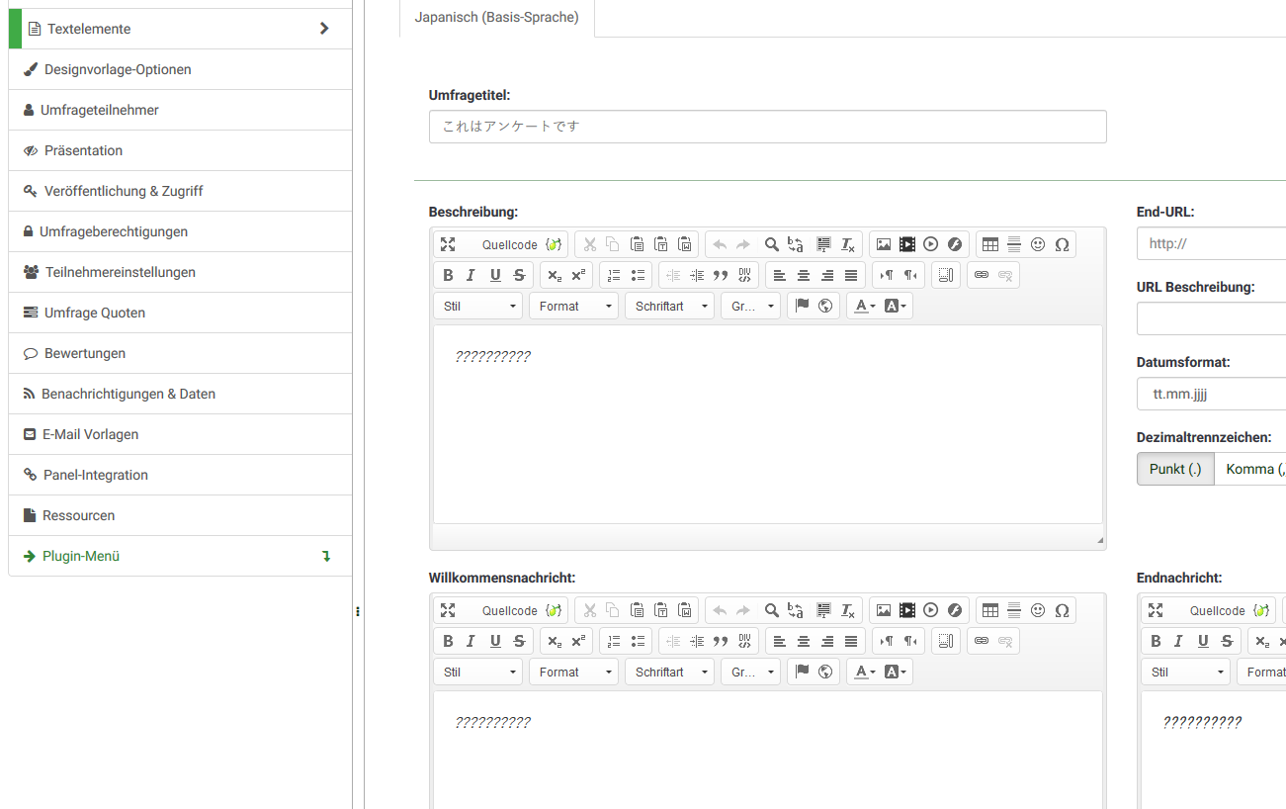Maximize the Endnachricht editor

pos(1156,610)
